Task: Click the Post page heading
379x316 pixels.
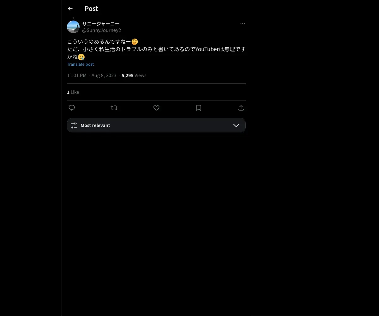Action: point(91,9)
